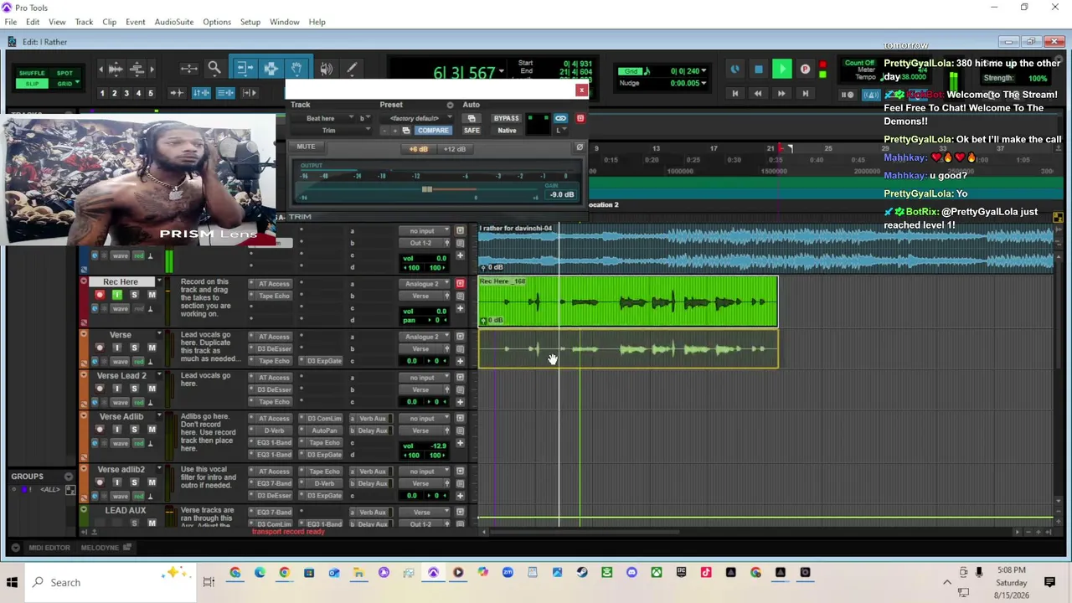This screenshot has width=1072, height=603.
Task: Open the Edit menu
Action: pos(33,22)
